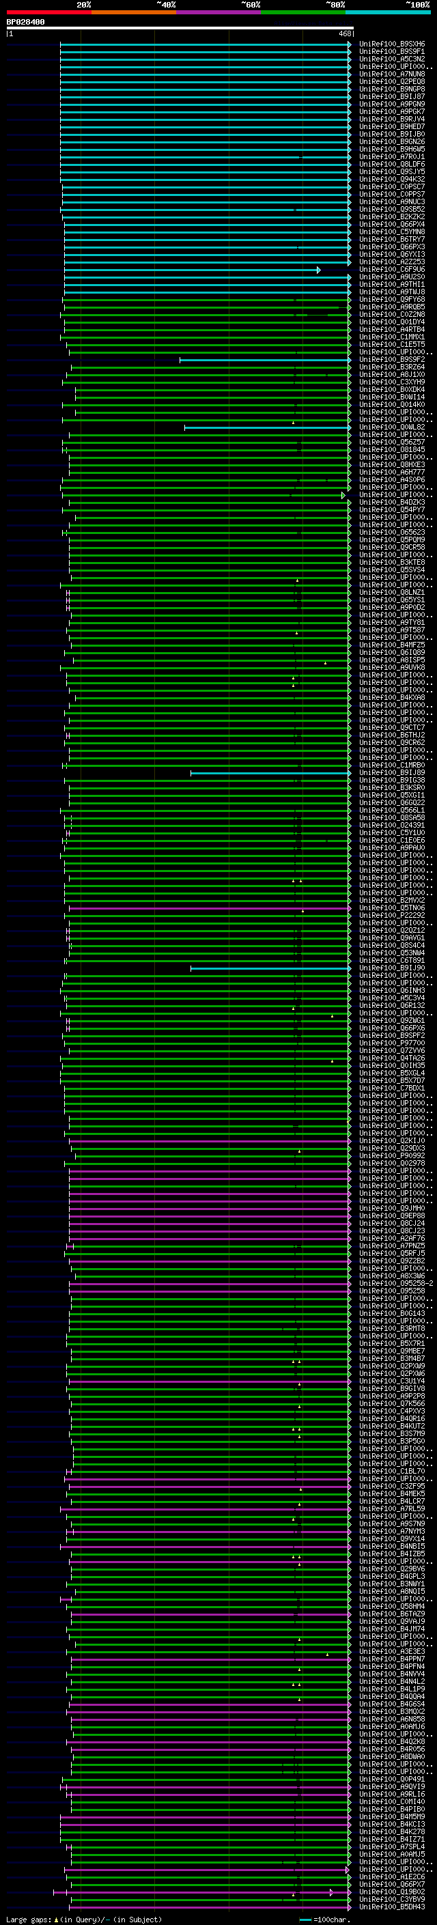The image size is (437, 1925).
Task: Select hit UniRef100_Q5TN06
Action: (x=392, y=908)
